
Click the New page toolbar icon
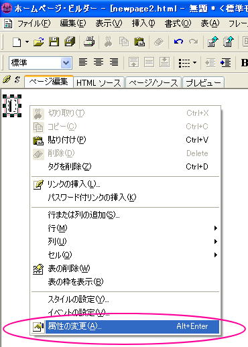tap(17, 42)
